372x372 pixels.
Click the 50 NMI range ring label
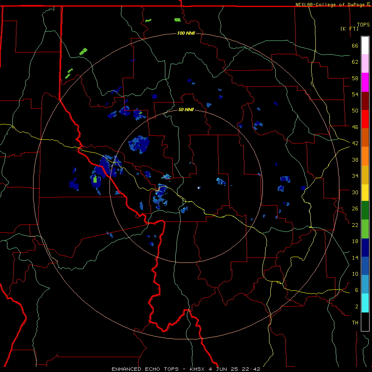186,110
